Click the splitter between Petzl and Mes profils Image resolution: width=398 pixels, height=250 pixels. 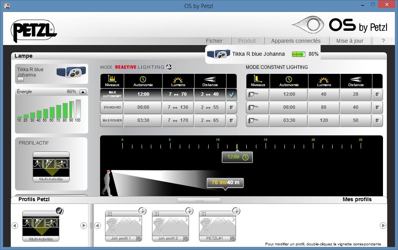point(91,225)
